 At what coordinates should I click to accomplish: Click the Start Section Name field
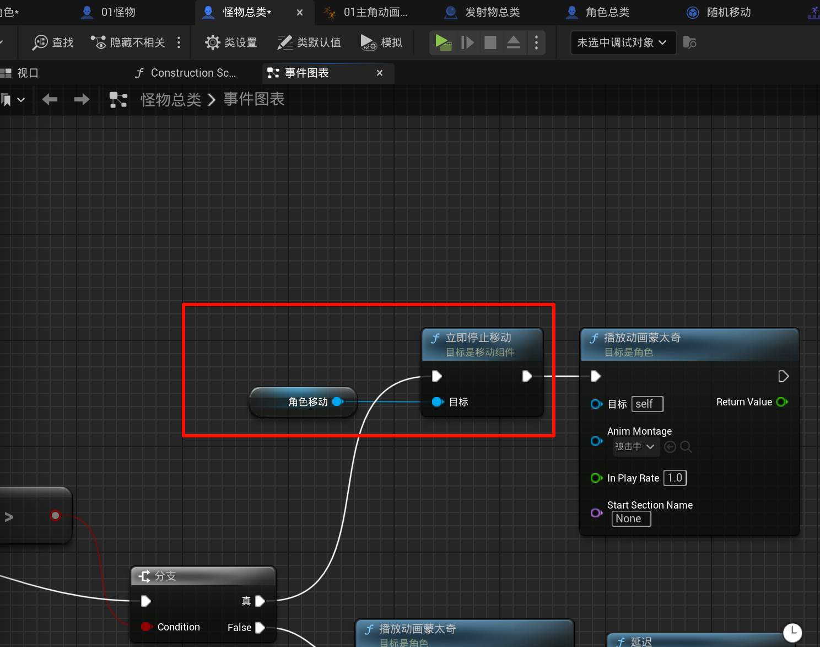tap(631, 518)
